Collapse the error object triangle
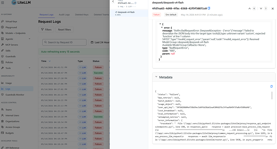The height and width of the screenshot is (149, 277). click(162, 28)
